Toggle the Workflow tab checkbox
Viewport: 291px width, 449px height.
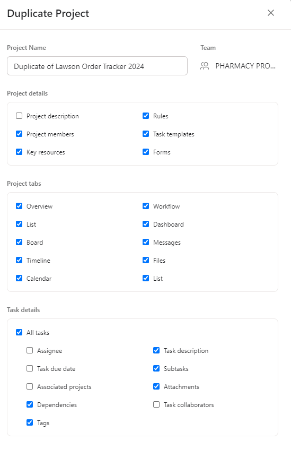146,206
